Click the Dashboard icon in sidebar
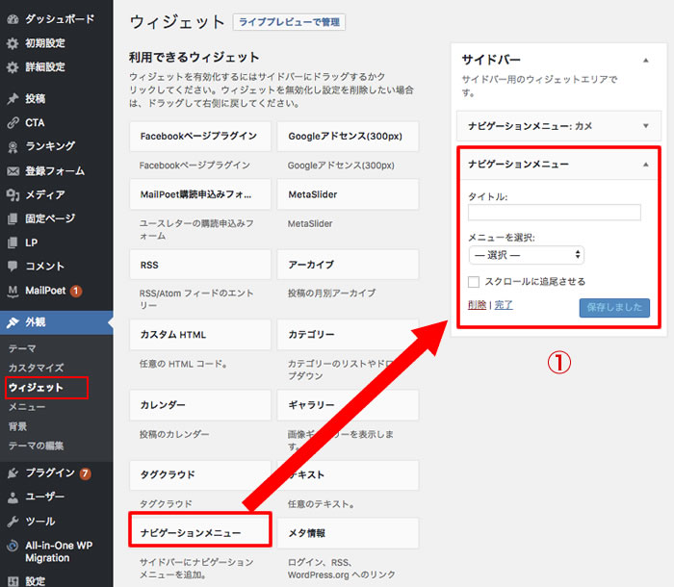 (x=13, y=18)
